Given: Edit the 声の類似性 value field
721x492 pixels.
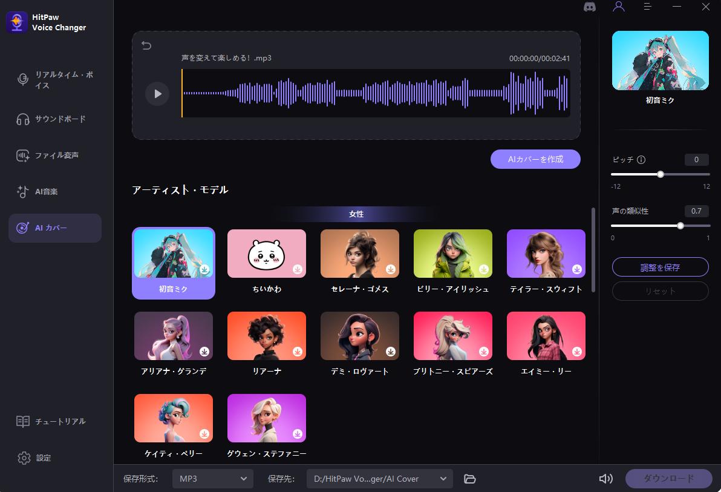Looking at the screenshot, I should tap(696, 211).
